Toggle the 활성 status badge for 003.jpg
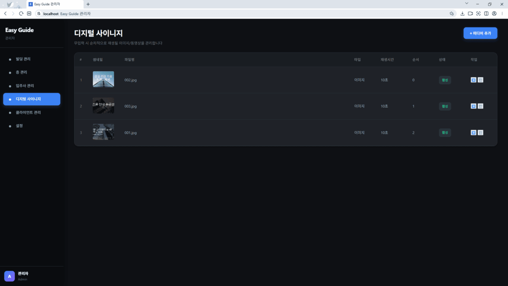 pos(445,106)
